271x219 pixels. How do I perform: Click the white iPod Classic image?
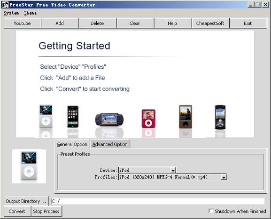tap(46, 116)
